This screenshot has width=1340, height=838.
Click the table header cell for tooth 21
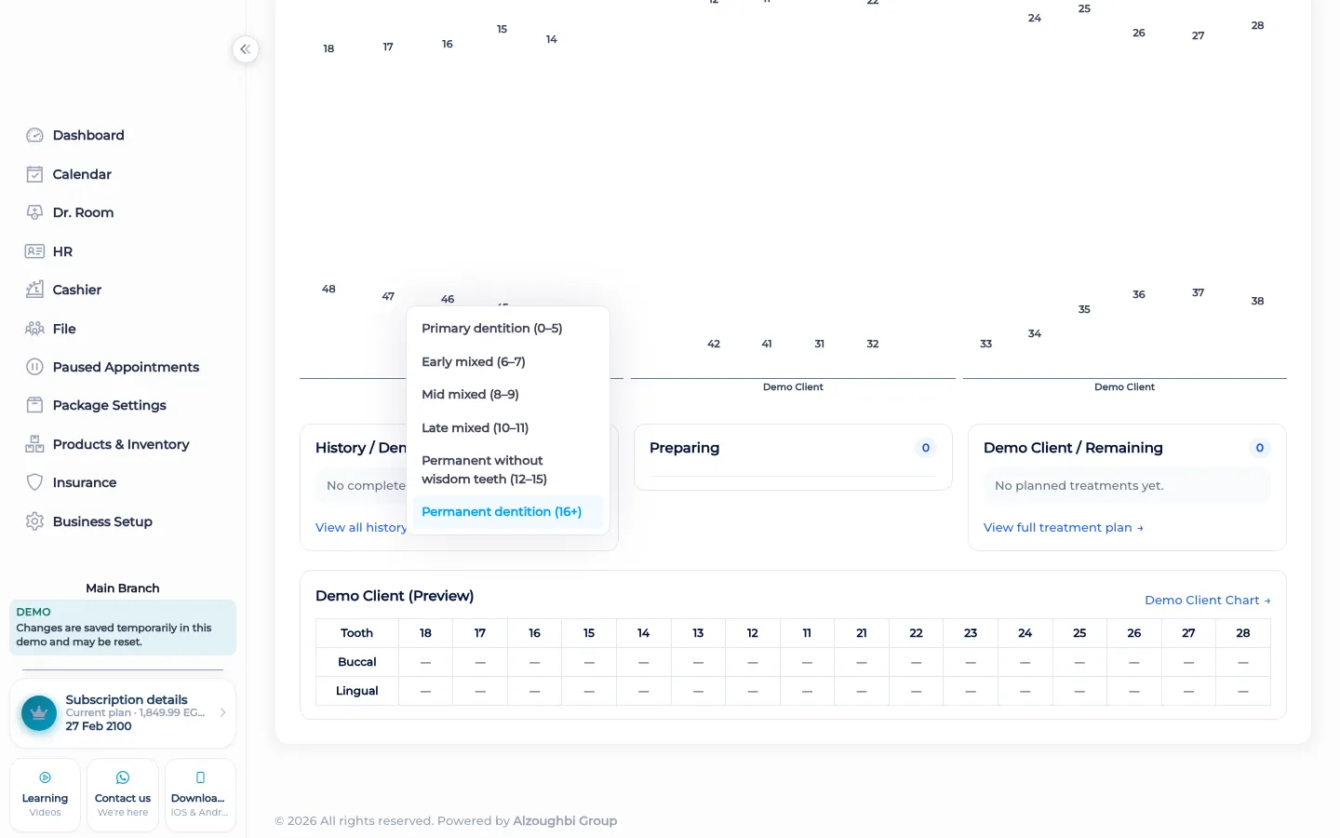tap(862, 633)
